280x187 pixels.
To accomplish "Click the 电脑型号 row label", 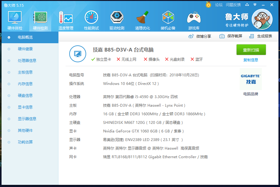I will 77,75.
